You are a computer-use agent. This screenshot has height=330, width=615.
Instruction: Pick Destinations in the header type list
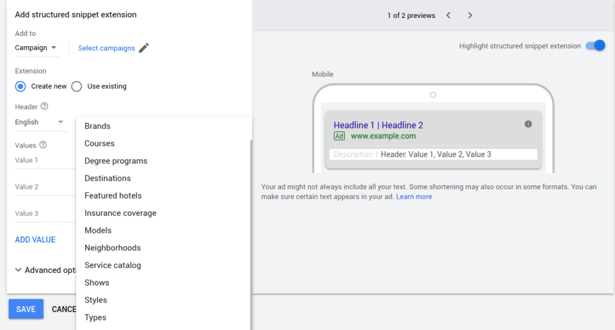[108, 178]
